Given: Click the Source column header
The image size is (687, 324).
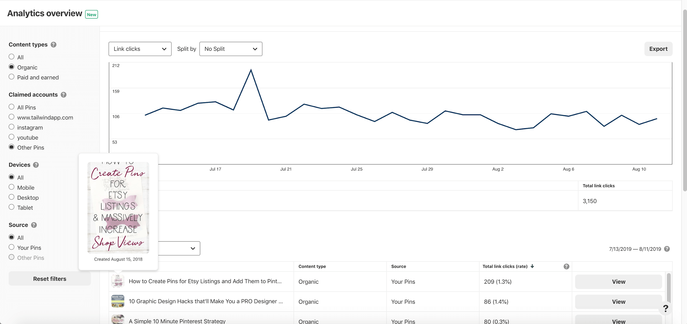Looking at the screenshot, I should click(398, 266).
